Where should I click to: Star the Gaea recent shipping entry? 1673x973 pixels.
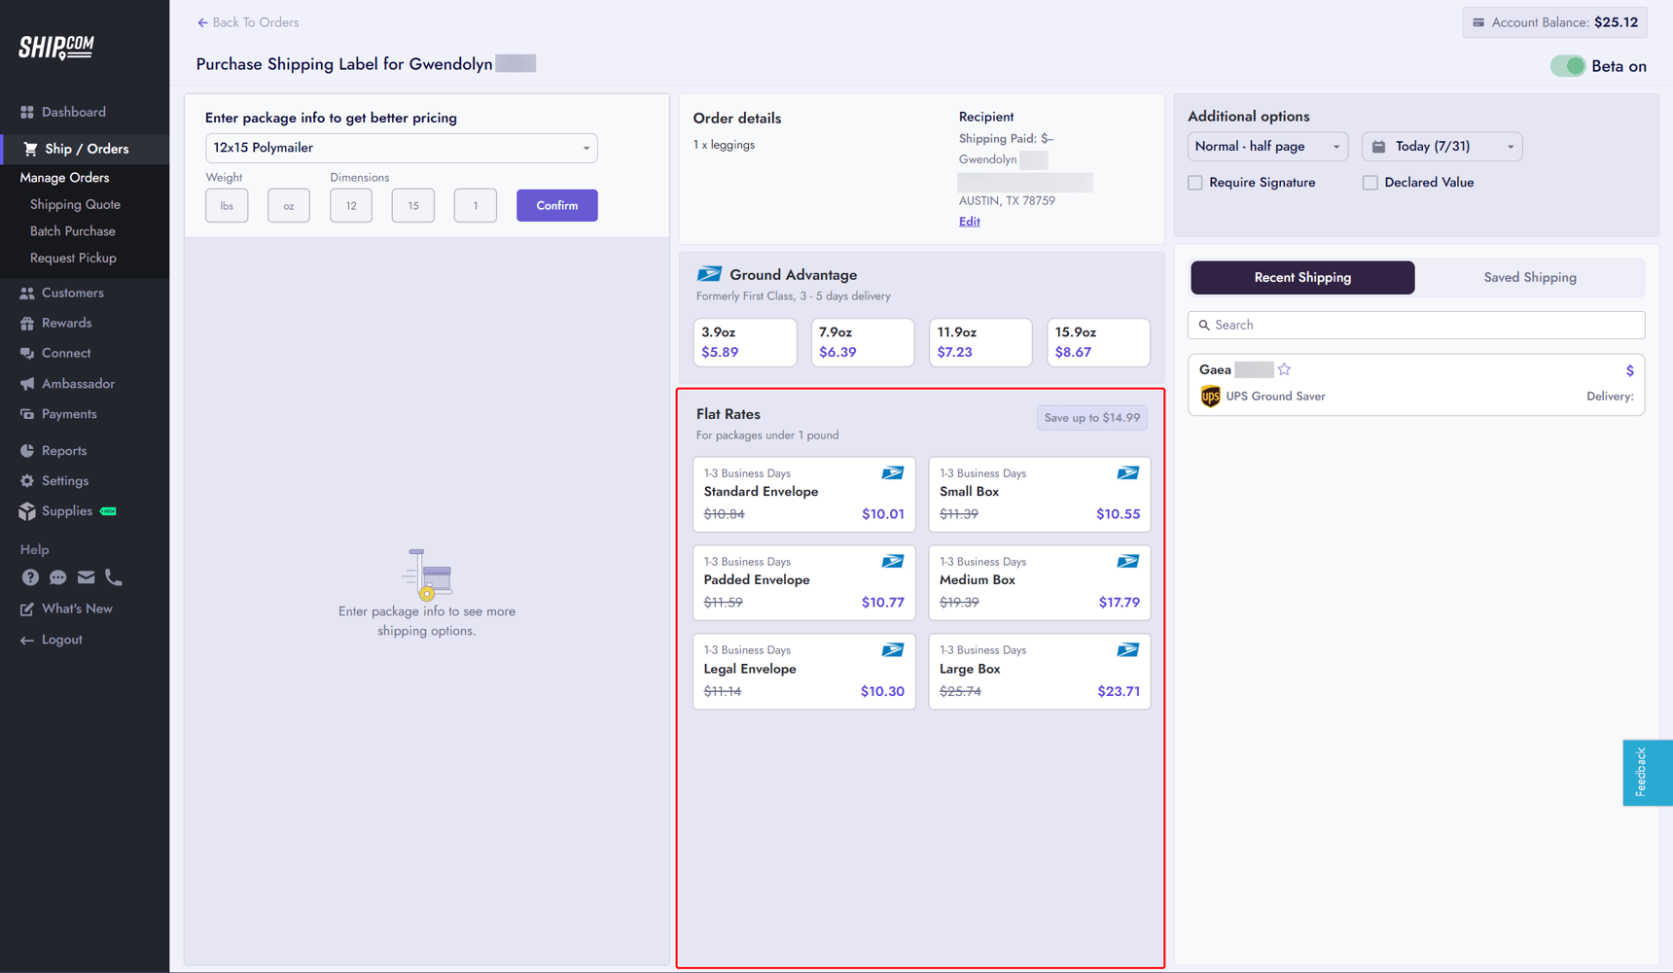pyautogui.click(x=1284, y=369)
